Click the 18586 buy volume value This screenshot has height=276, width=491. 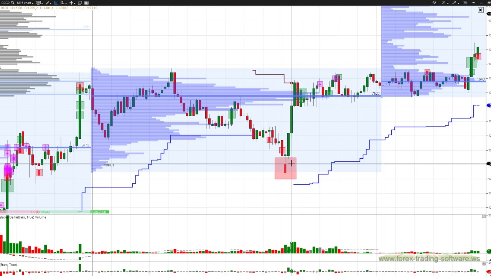point(45,212)
